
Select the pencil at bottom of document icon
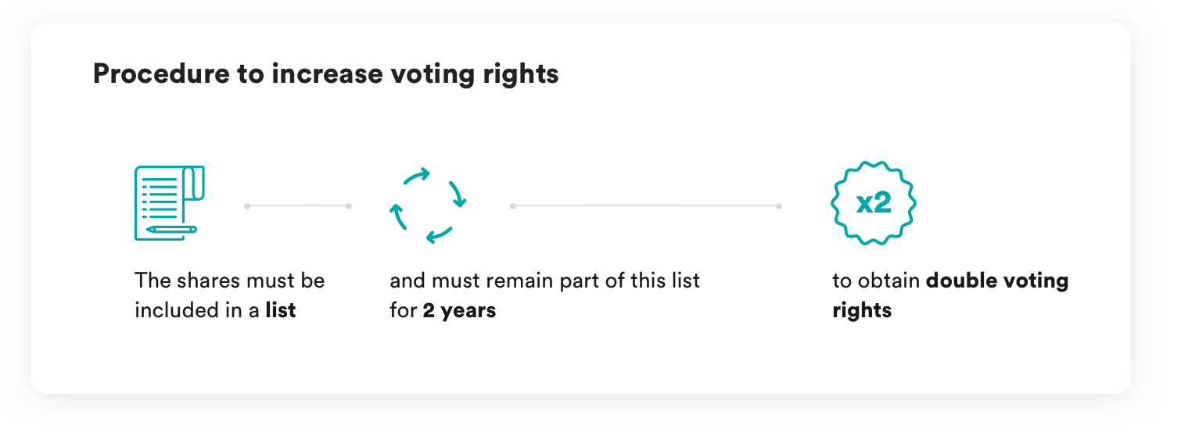coord(171,230)
